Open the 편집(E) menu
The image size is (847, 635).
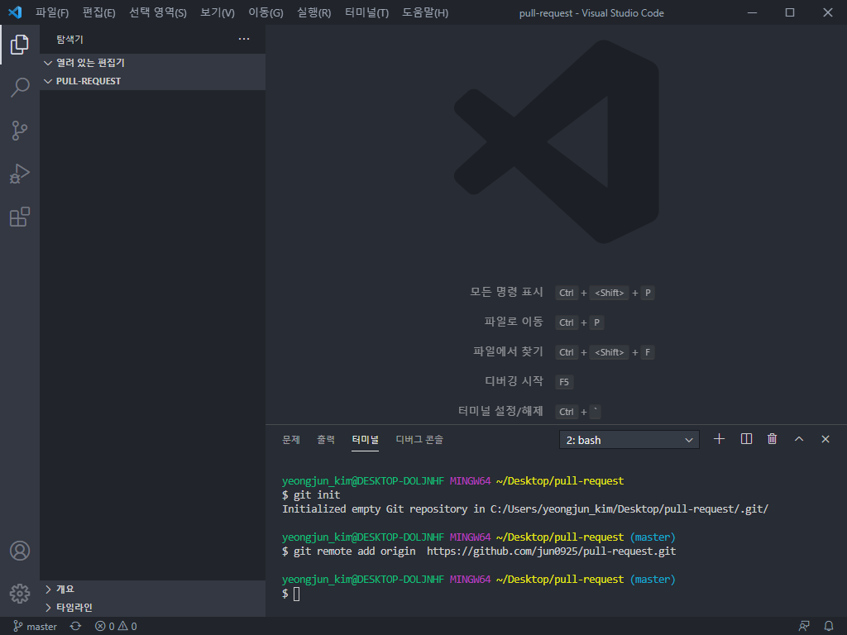(x=99, y=12)
